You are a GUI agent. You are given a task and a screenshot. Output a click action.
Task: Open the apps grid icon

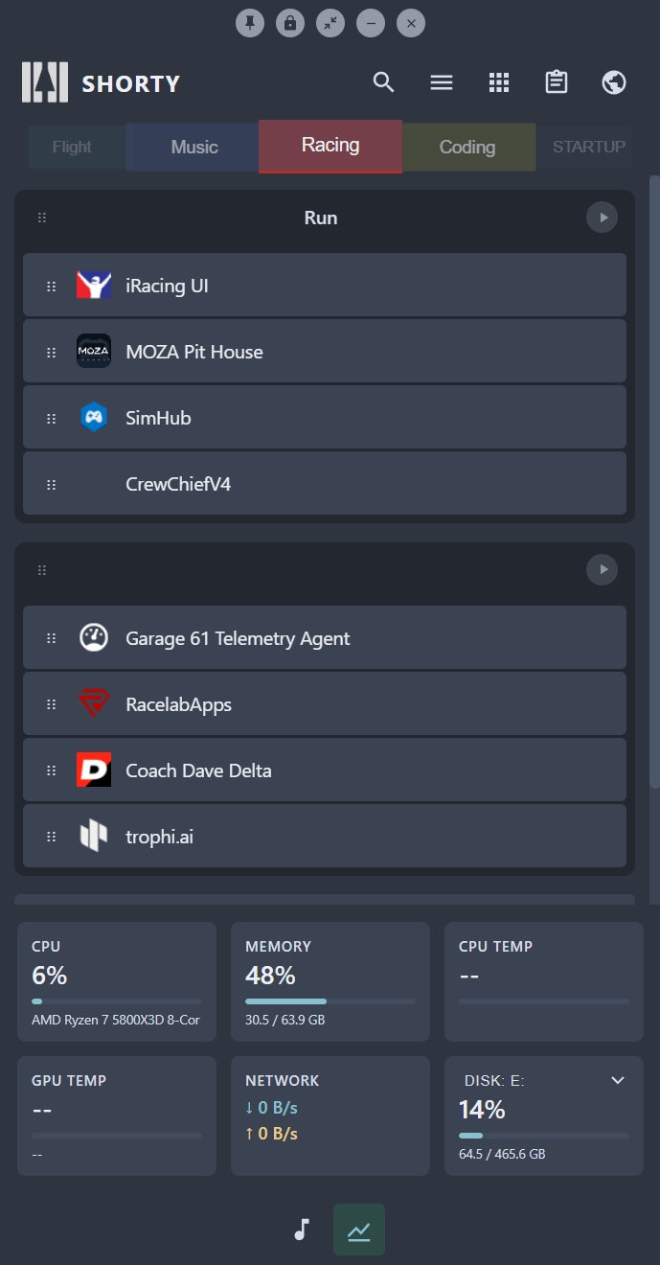tap(499, 82)
